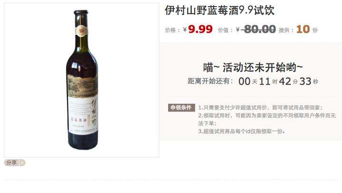Click the 距离开始还有 countdown label
Image resolution: width=342 pixels, height=193 pixels.
210,81
